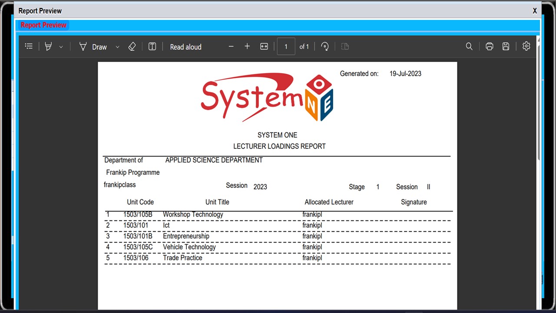Expand the highlighter options dropdown
This screenshot has height=313, width=556.
[61, 47]
